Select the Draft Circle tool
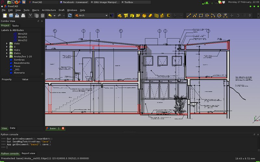Screen dimensions: 260x162 (x=219, y=16)
